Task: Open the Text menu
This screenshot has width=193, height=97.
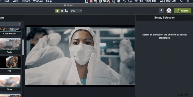Action: coord(6,1)
